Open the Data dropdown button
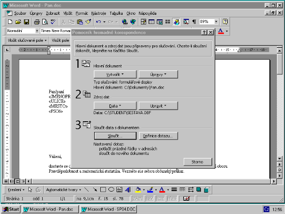This screenshot has height=214, width=285. point(115,106)
